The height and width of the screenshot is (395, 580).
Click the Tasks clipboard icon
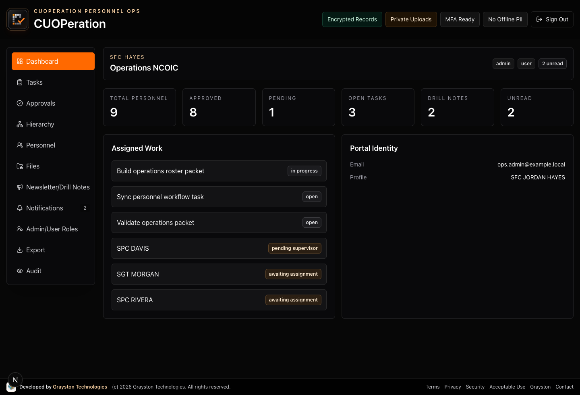[x=20, y=82]
